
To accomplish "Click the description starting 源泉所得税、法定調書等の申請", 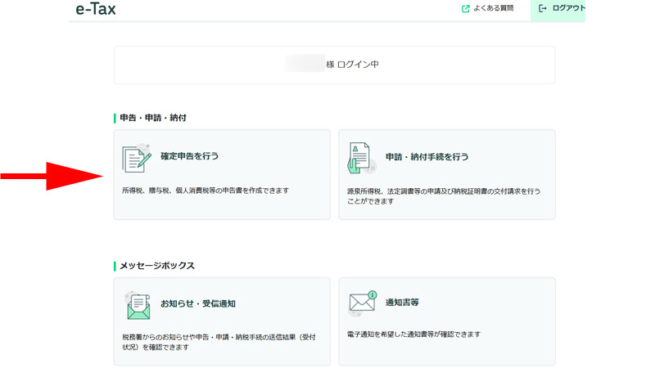I will [444, 196].
